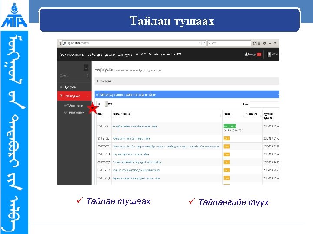Reload the page with the refresh icon
Image resolution: width=313 pixels, height=234 pixels.
coord(204,43)
